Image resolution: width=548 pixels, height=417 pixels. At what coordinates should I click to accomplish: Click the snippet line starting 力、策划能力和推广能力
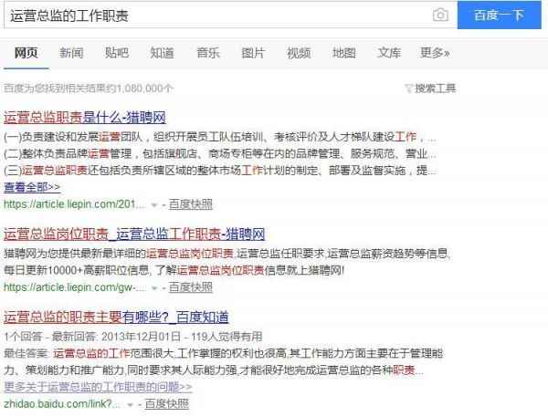click(214, 370)
